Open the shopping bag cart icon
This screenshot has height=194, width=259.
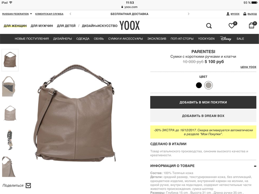(252, 25)
